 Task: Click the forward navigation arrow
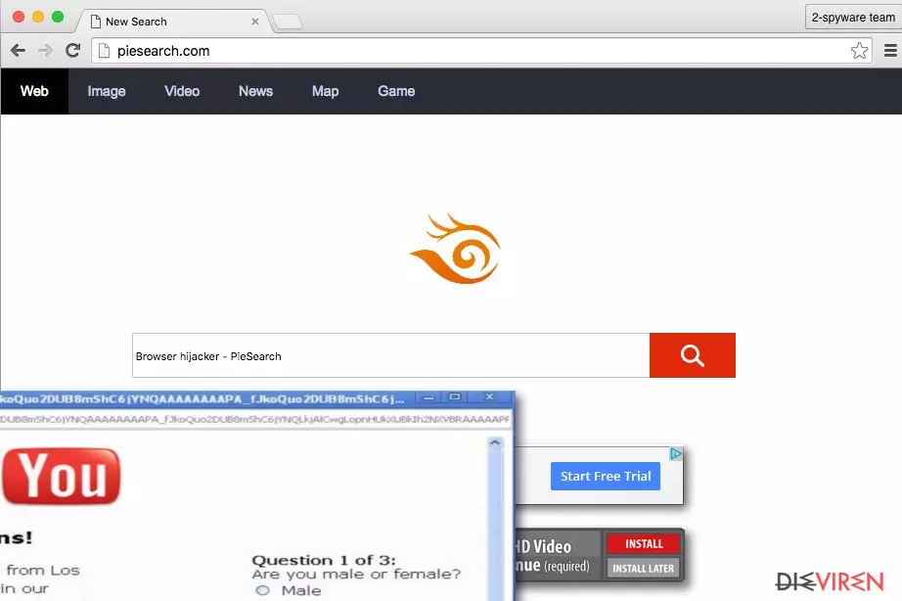click(45, 51)
